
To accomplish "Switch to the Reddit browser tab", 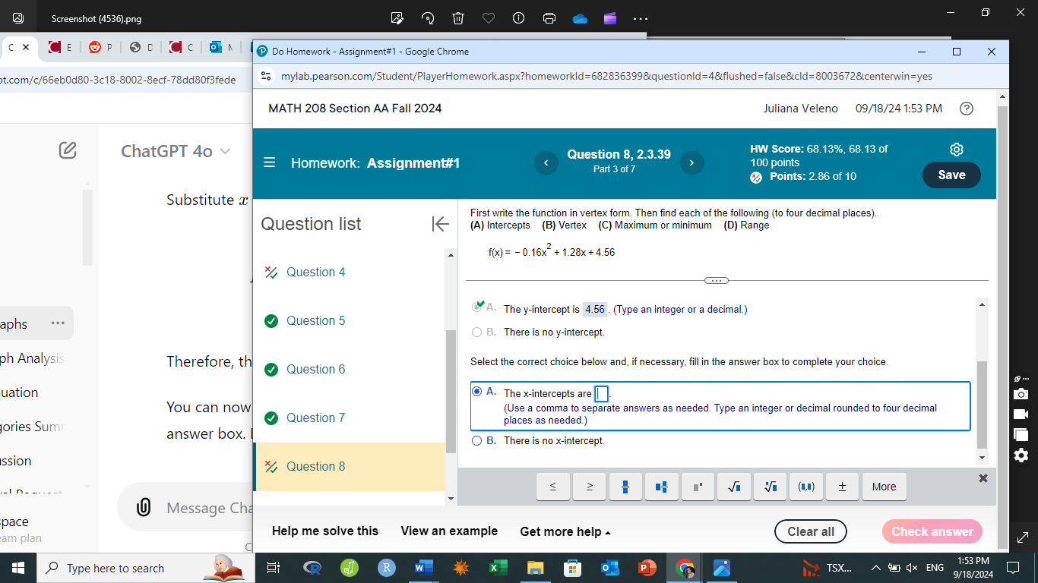I will (100, 47).
